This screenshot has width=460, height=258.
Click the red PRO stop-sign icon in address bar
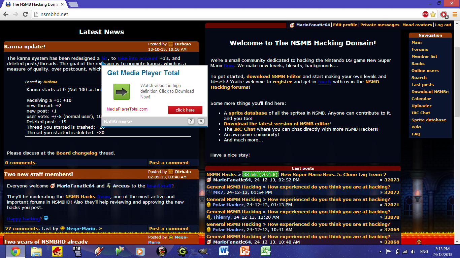tap(425, 14)
